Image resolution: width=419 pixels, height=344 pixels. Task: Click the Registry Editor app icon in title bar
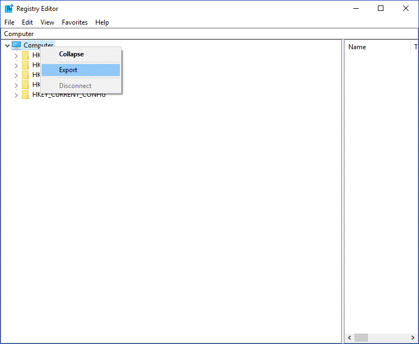point(9,9)
